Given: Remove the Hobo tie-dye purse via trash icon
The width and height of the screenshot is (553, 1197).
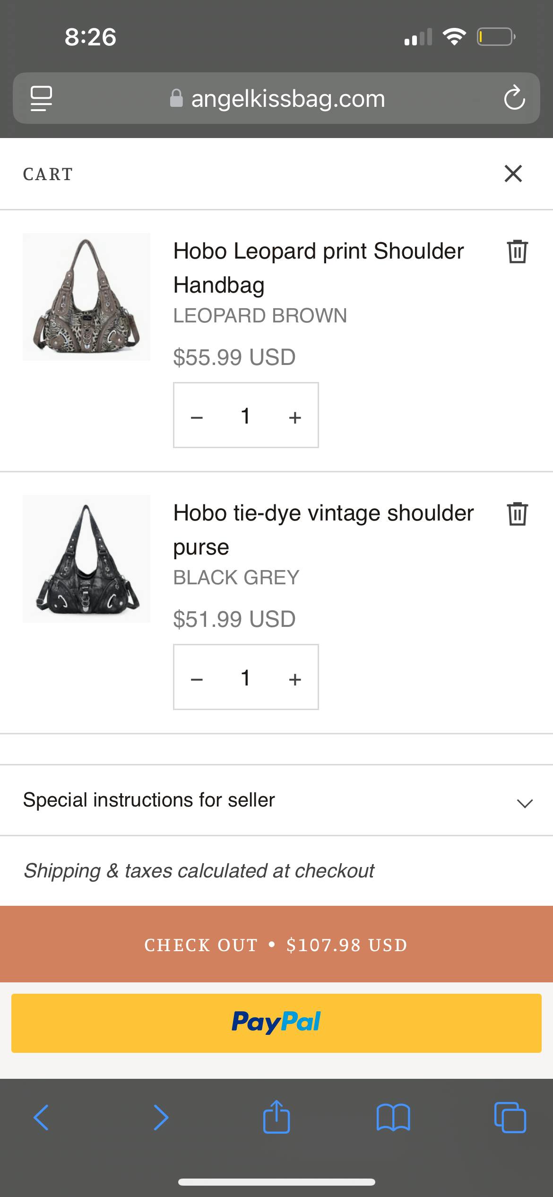Looking at the screenshot, I should pos(517,513).
